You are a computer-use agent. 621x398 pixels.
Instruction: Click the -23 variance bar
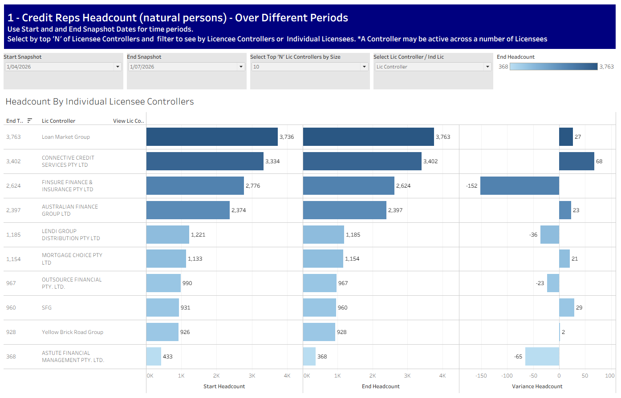[553, 283]
